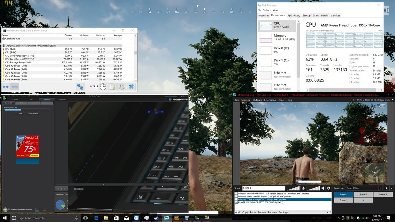Click HWiNFO blue X close sensors icon
This screenshot has width=395, height=222.
pyautogui.click(x=131, y=87)
